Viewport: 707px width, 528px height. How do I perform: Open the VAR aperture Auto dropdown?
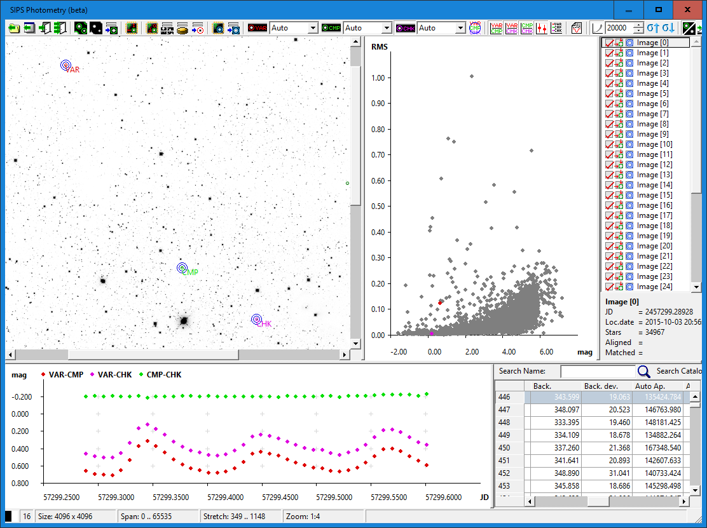pos(312,28)
